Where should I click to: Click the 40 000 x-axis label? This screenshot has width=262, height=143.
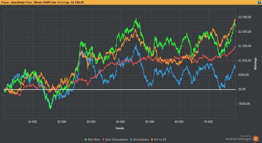(x=120, y=122)
